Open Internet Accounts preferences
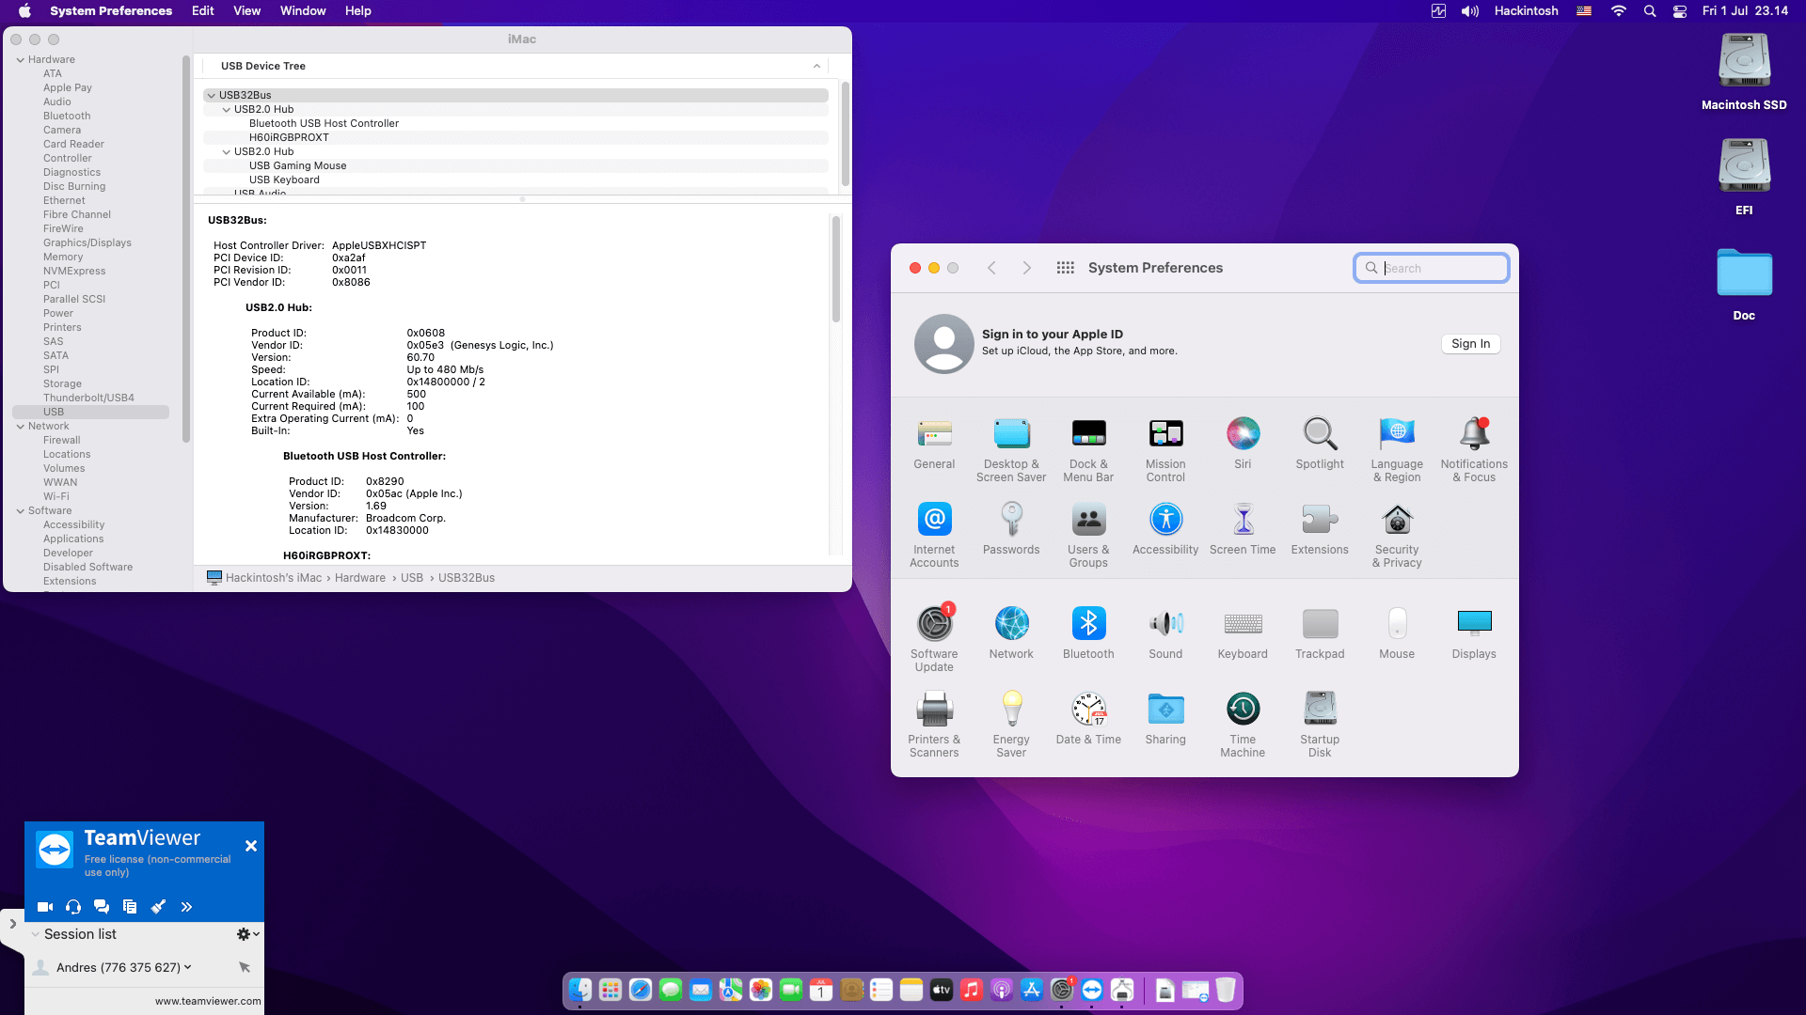This screenshot has height=1015, width=1806. click(x=934, y=536)
